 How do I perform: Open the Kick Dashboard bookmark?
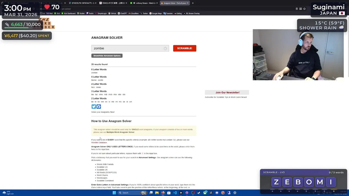click(68, 13)
